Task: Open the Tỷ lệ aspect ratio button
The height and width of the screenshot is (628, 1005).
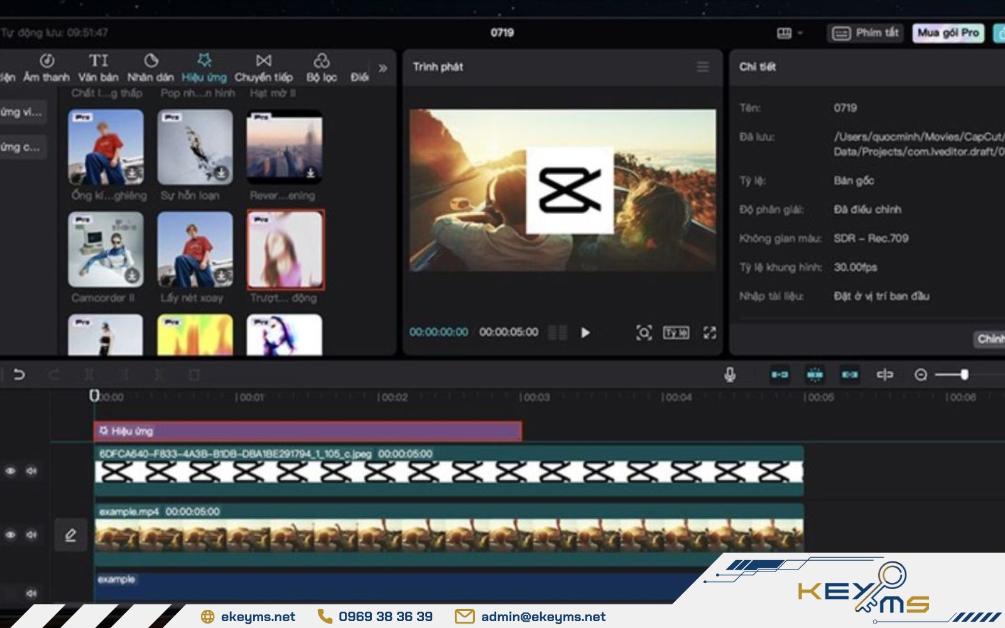Action: click(x=676, y=332)
